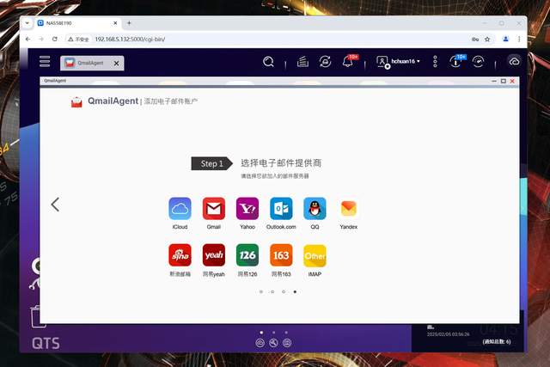
Task: Select iCloud as the email provider
Action: [x=180, y=208]
